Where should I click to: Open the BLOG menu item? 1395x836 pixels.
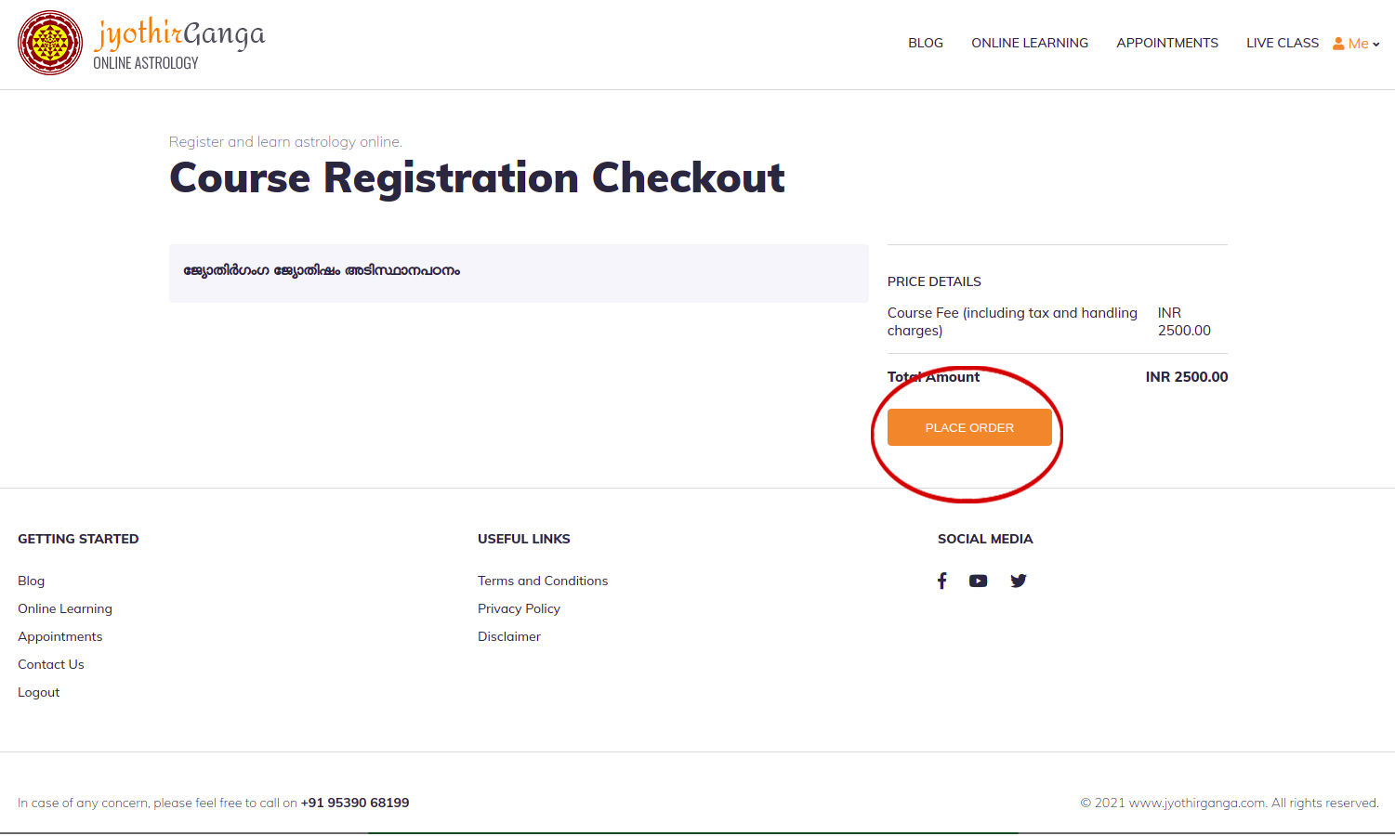click(926, 43)
